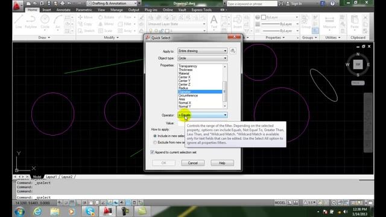
Task: Switch to the Insert ribbon tab
Action: [x=46, y=10]
